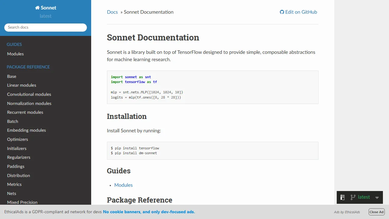Open Nets in sidebar
The height and width of the screenshot is (219, 389).
point(46,193)
